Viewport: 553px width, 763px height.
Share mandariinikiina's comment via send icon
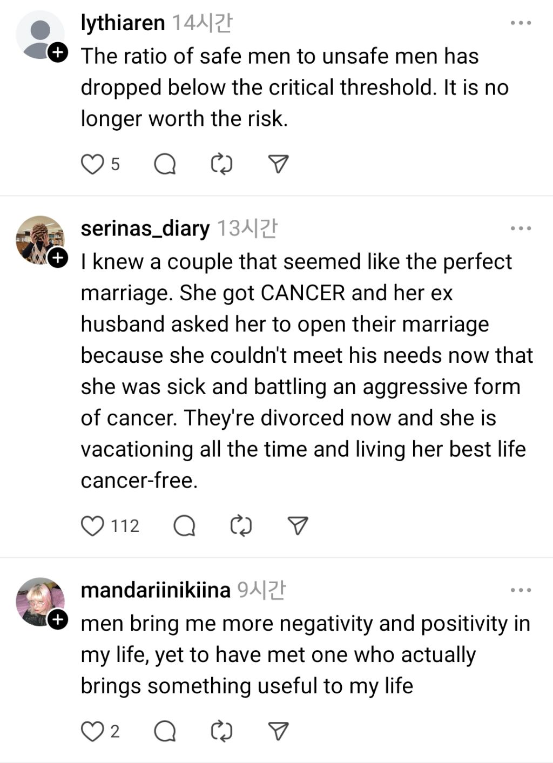point(278,732)
